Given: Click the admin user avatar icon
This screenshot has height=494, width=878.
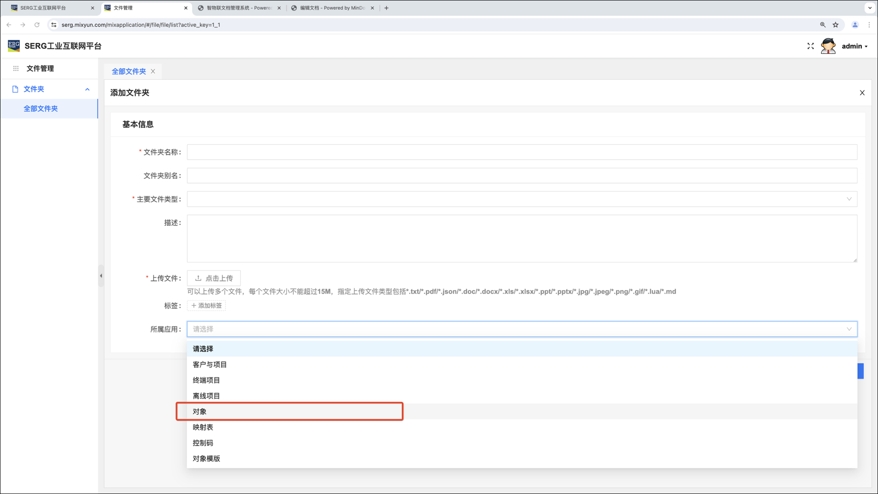Looking at the screenshot, I should [x=828, y=46].
